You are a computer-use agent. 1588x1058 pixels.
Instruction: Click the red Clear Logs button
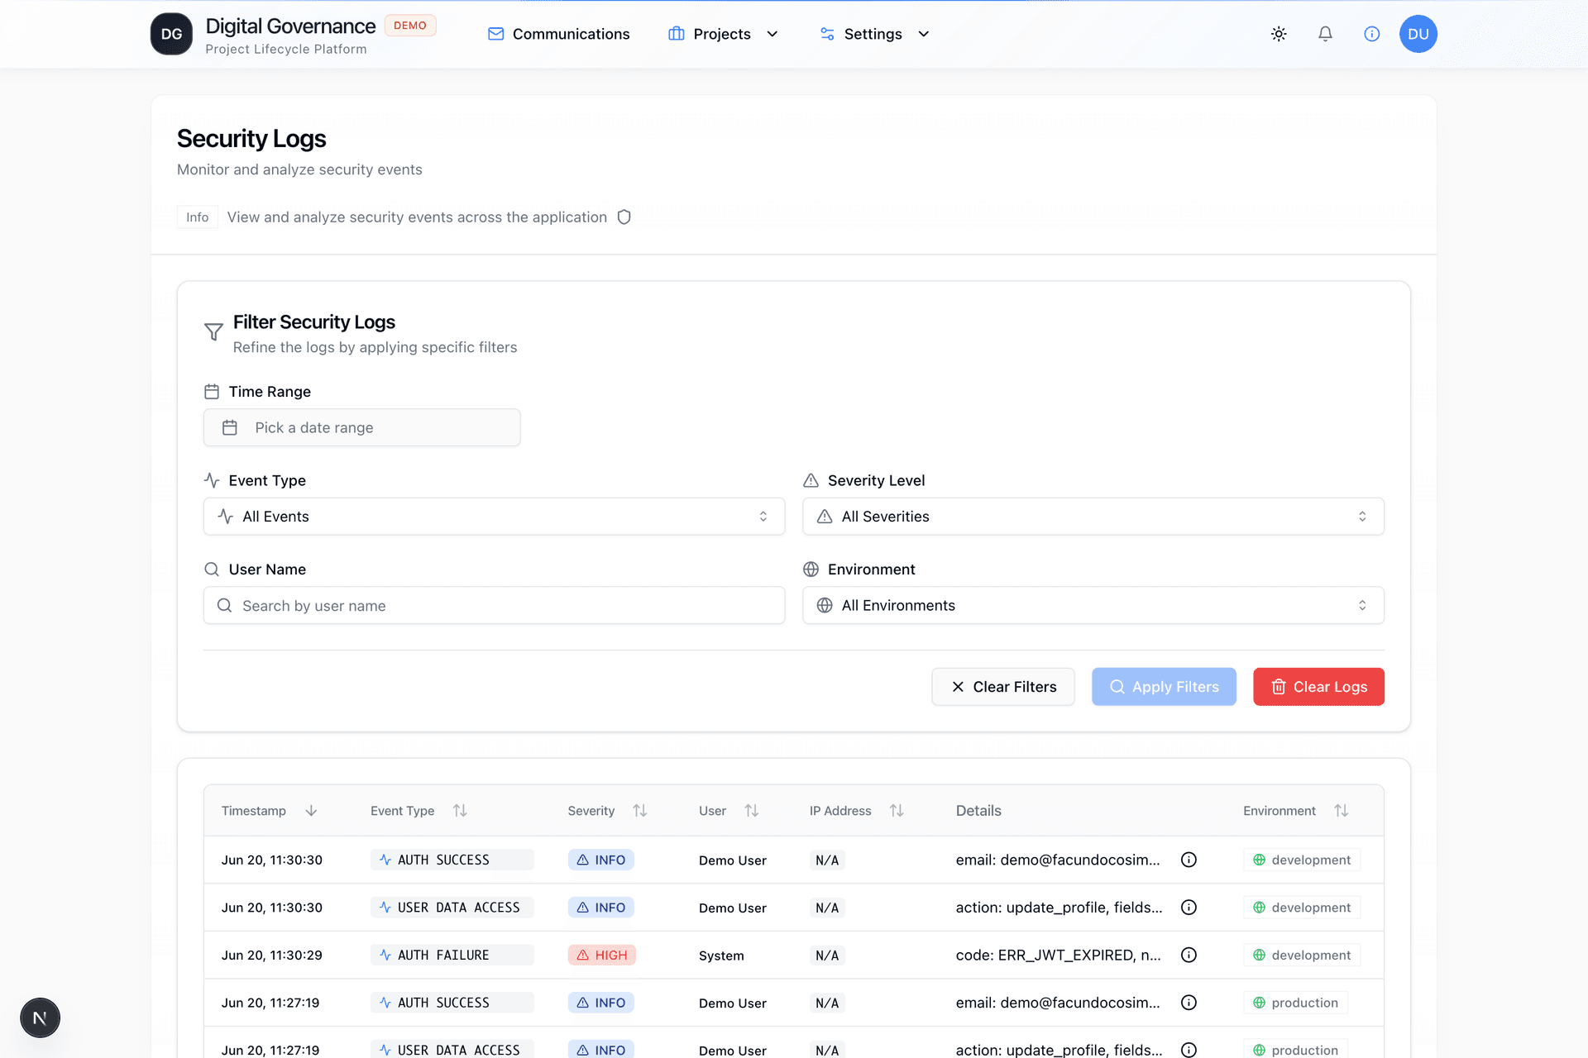click(1318, 687)
